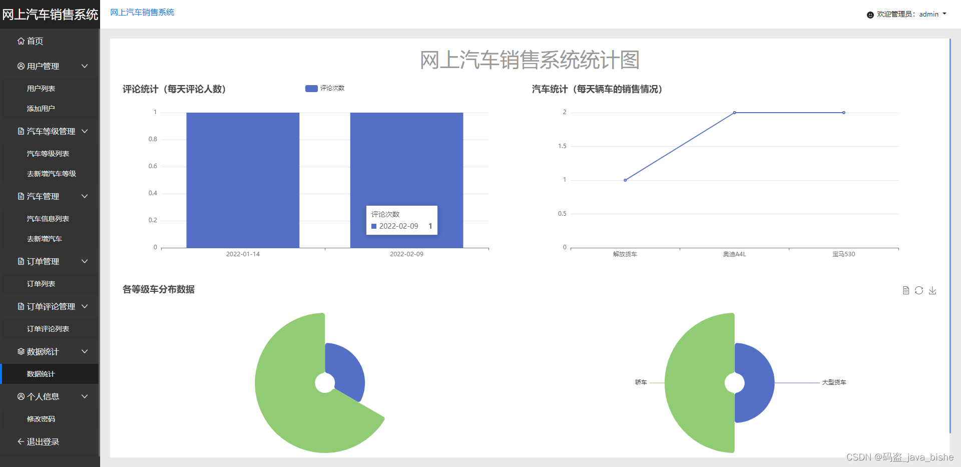Click the 网上汽车销售系统 sidebar logo title
The height and width of the screenshot is (467, 961).
(x=50, y=15)
